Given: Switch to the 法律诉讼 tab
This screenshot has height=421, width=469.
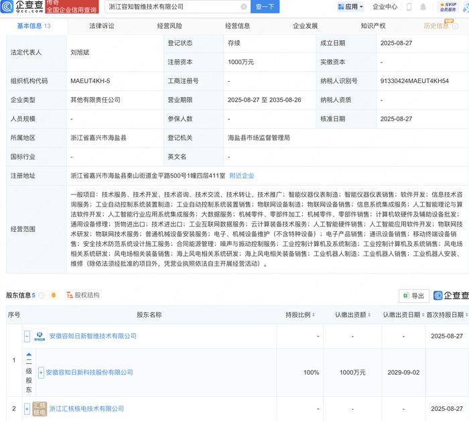Looking at the screenshot, I should (102, 26).
